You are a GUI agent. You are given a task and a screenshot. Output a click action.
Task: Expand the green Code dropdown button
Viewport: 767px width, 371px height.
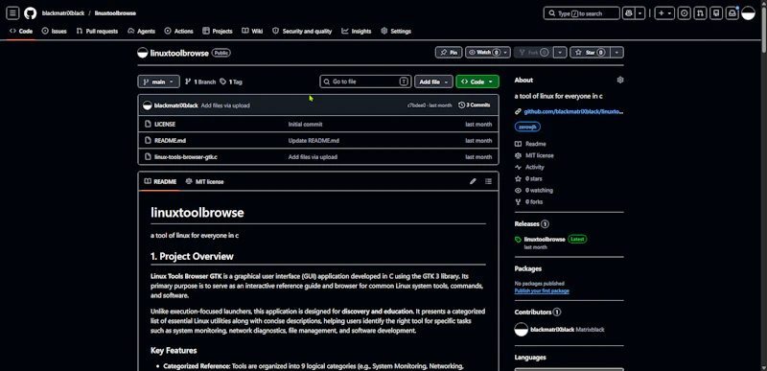[477, 81]
